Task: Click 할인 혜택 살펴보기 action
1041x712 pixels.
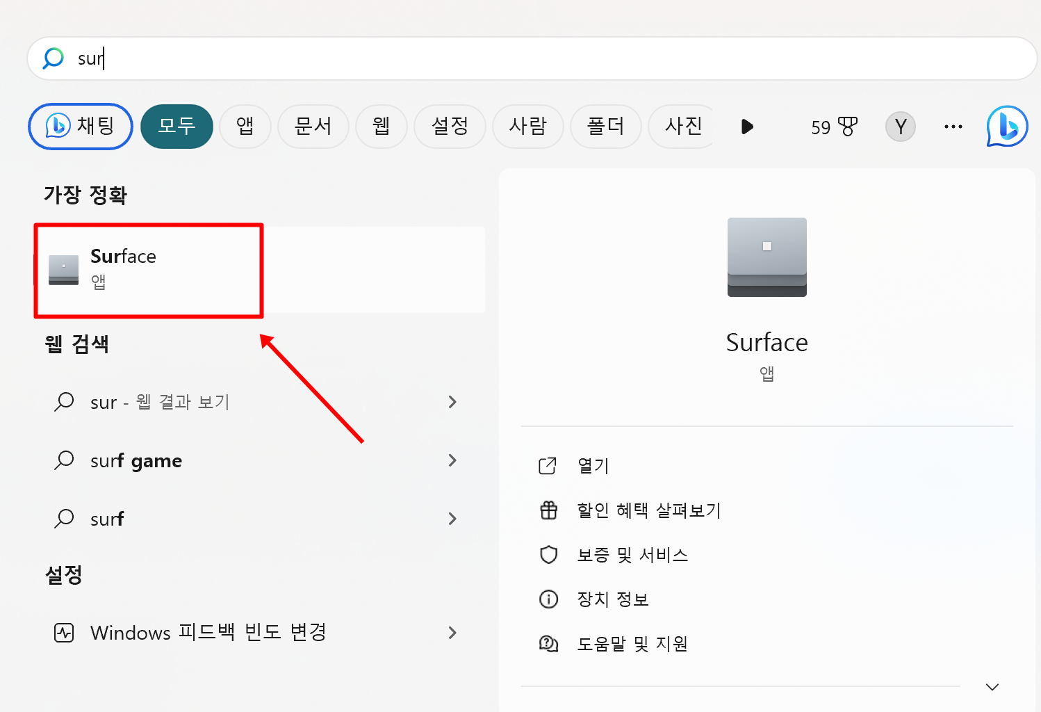Action: (x=649, y=510)
